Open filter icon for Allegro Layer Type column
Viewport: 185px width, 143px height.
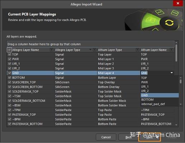coord(95,50)
